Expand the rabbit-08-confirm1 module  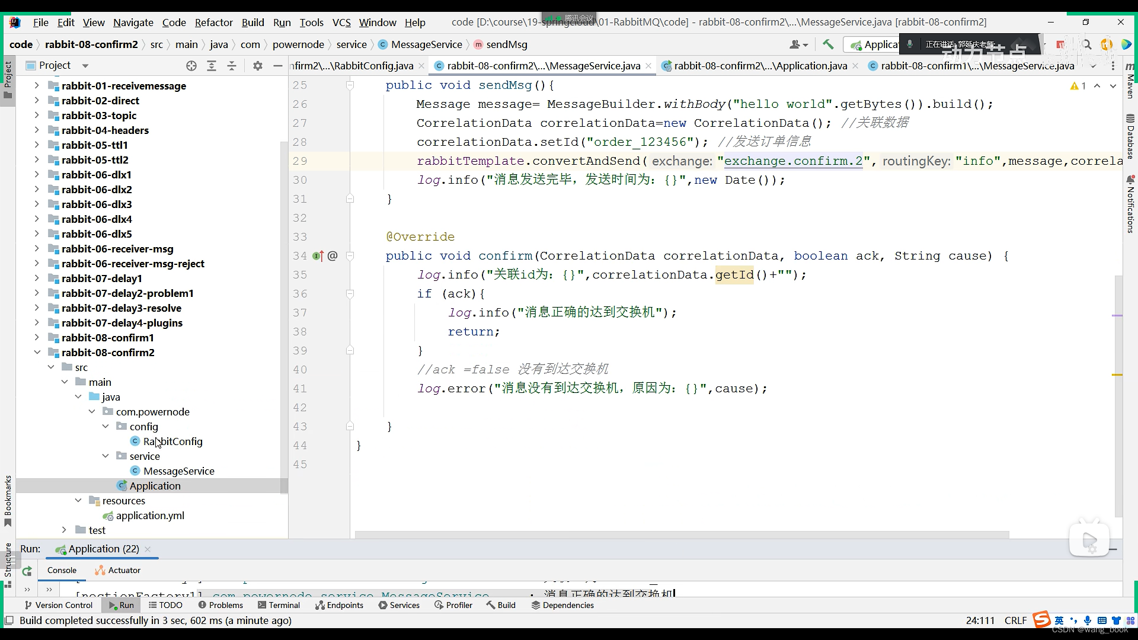click(37, 338)
